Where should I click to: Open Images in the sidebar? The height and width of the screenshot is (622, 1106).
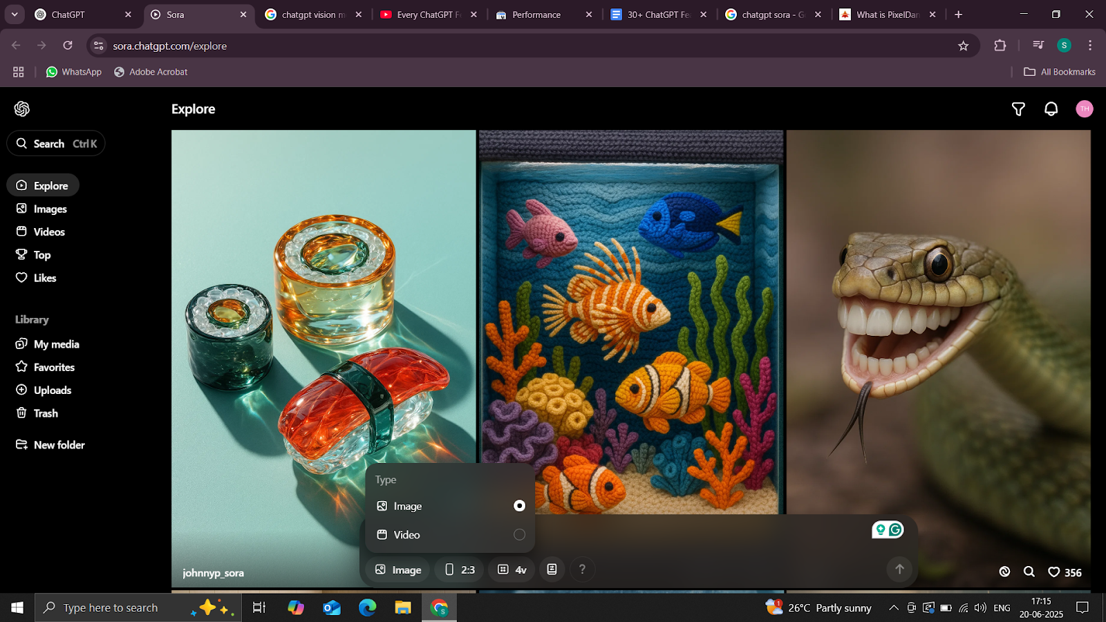click(41, 209)
